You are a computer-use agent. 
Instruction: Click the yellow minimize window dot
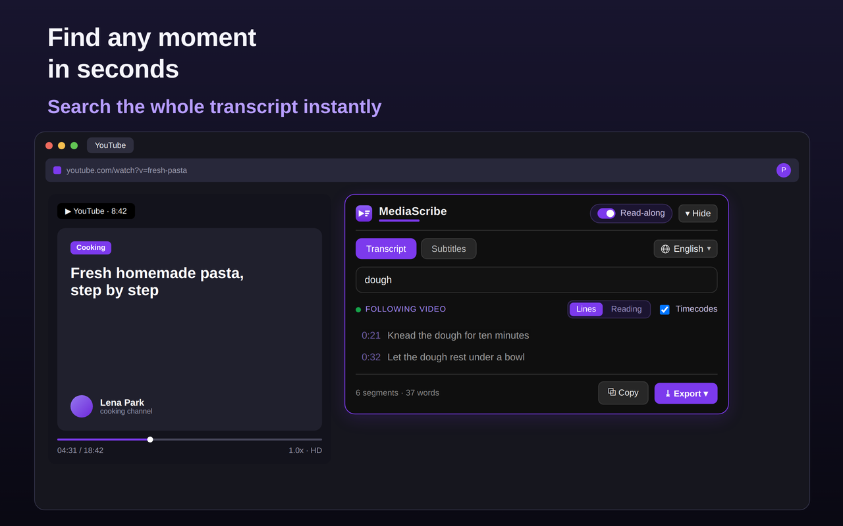61,145
